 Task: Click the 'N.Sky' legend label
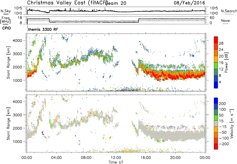6,11
